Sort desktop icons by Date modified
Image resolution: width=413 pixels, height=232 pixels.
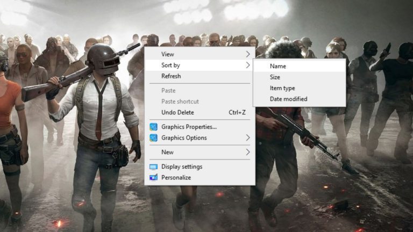(288, 99)
